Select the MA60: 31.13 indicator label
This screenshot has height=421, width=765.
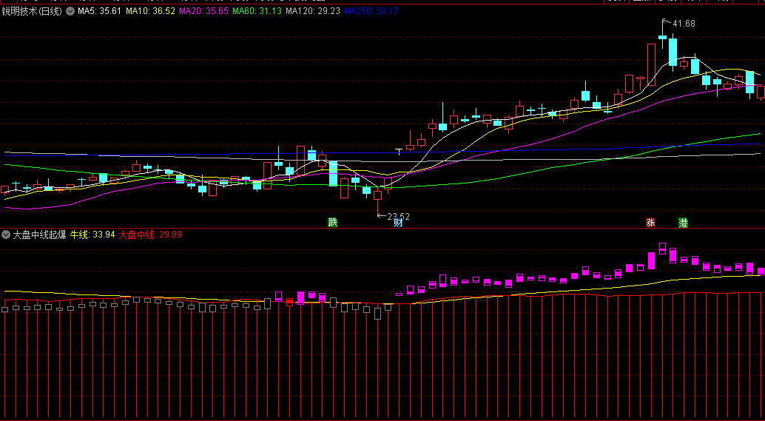click(257, 11)
